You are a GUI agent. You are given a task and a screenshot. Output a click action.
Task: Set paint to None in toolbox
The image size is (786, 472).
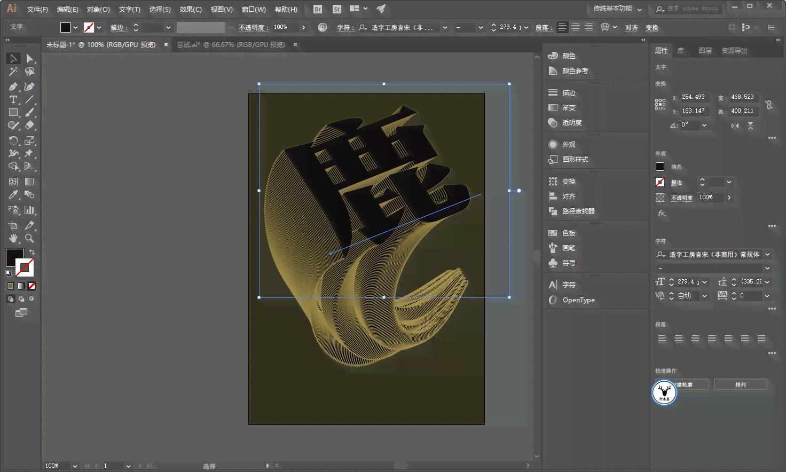tap(32, 286)
